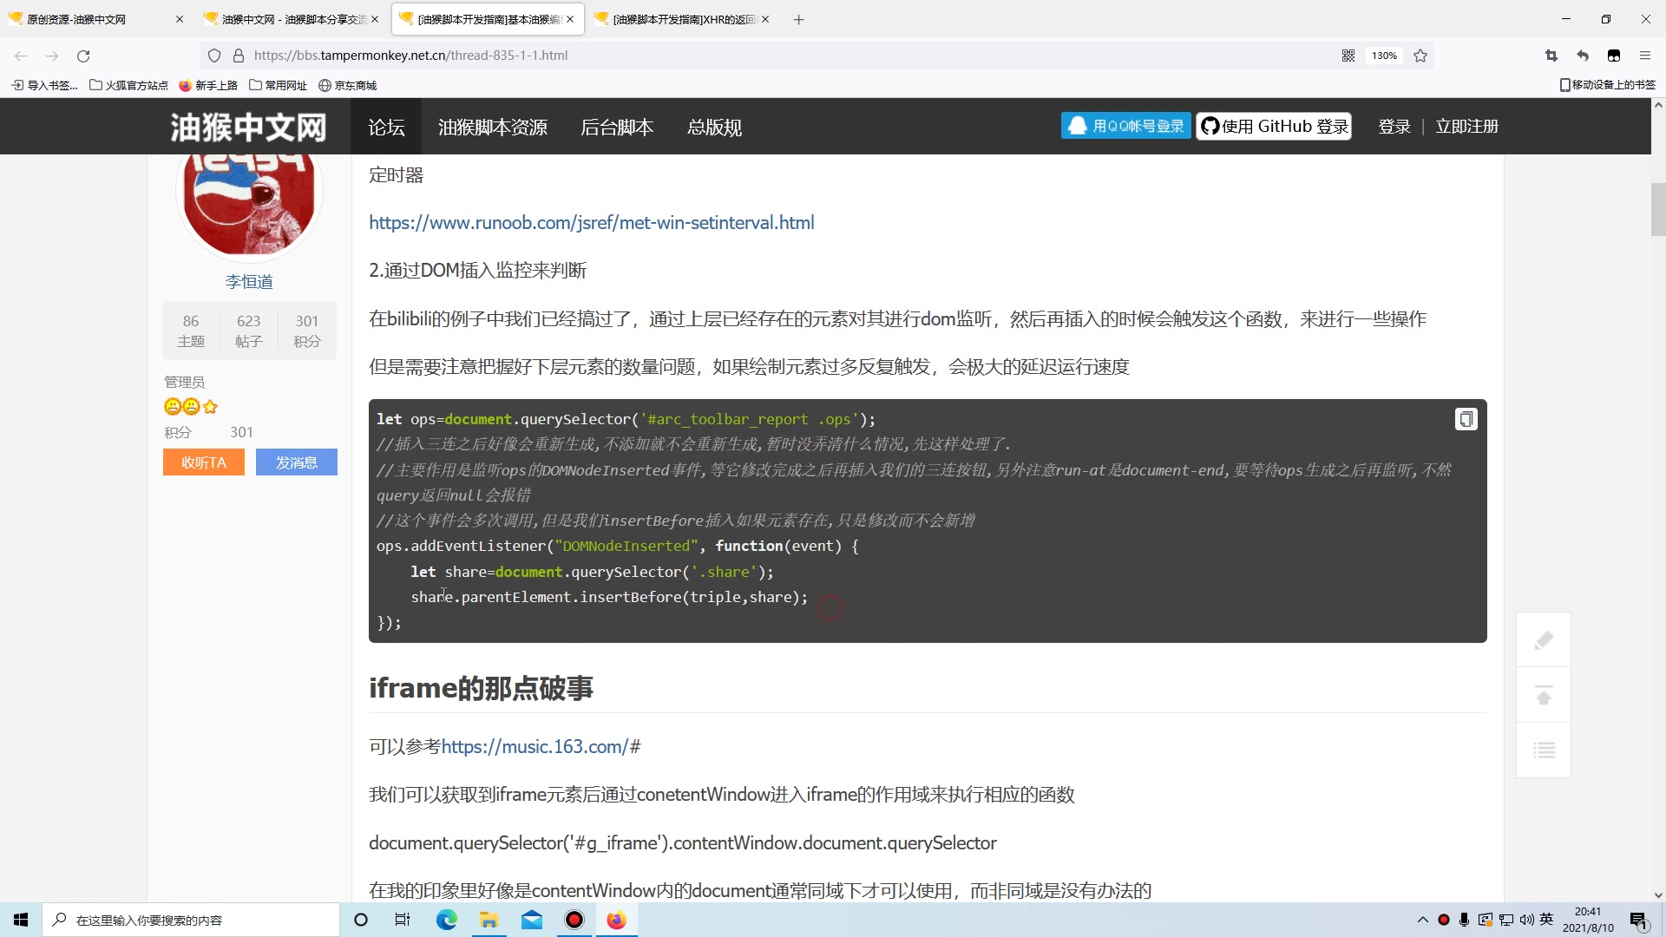Click the shield tracking protection icon

coord(214,56)
